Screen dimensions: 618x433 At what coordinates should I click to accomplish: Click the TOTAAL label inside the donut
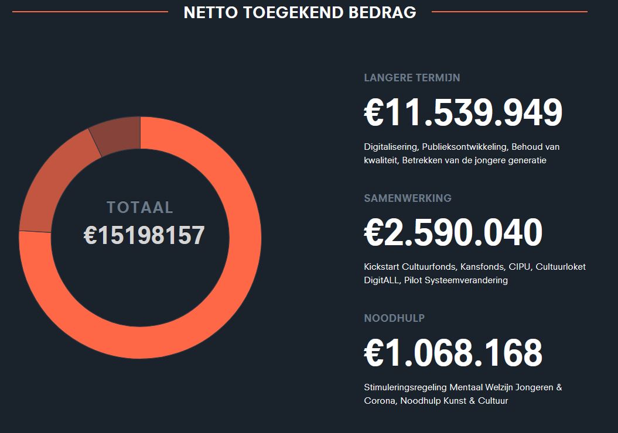pos(140,207)
